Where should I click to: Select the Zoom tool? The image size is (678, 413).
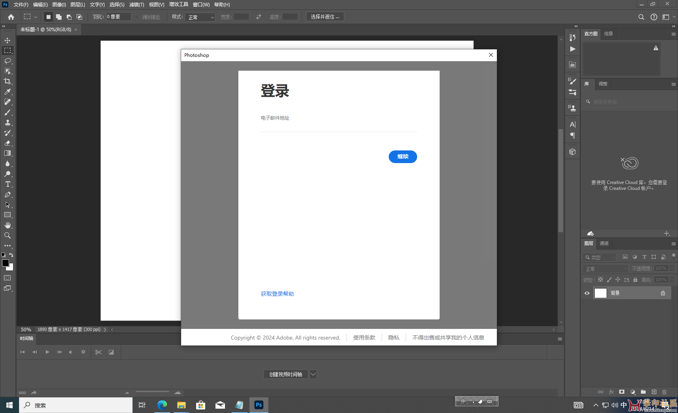coord(7,235)
